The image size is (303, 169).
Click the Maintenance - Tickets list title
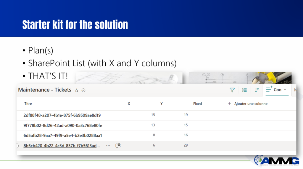(45, 90)
